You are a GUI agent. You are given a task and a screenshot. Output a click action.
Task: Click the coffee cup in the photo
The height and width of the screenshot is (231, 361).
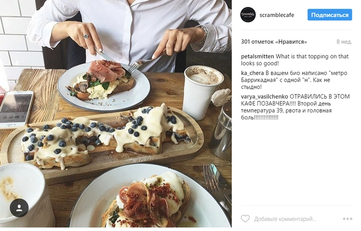pyautogui.click(x=203, y=92)
